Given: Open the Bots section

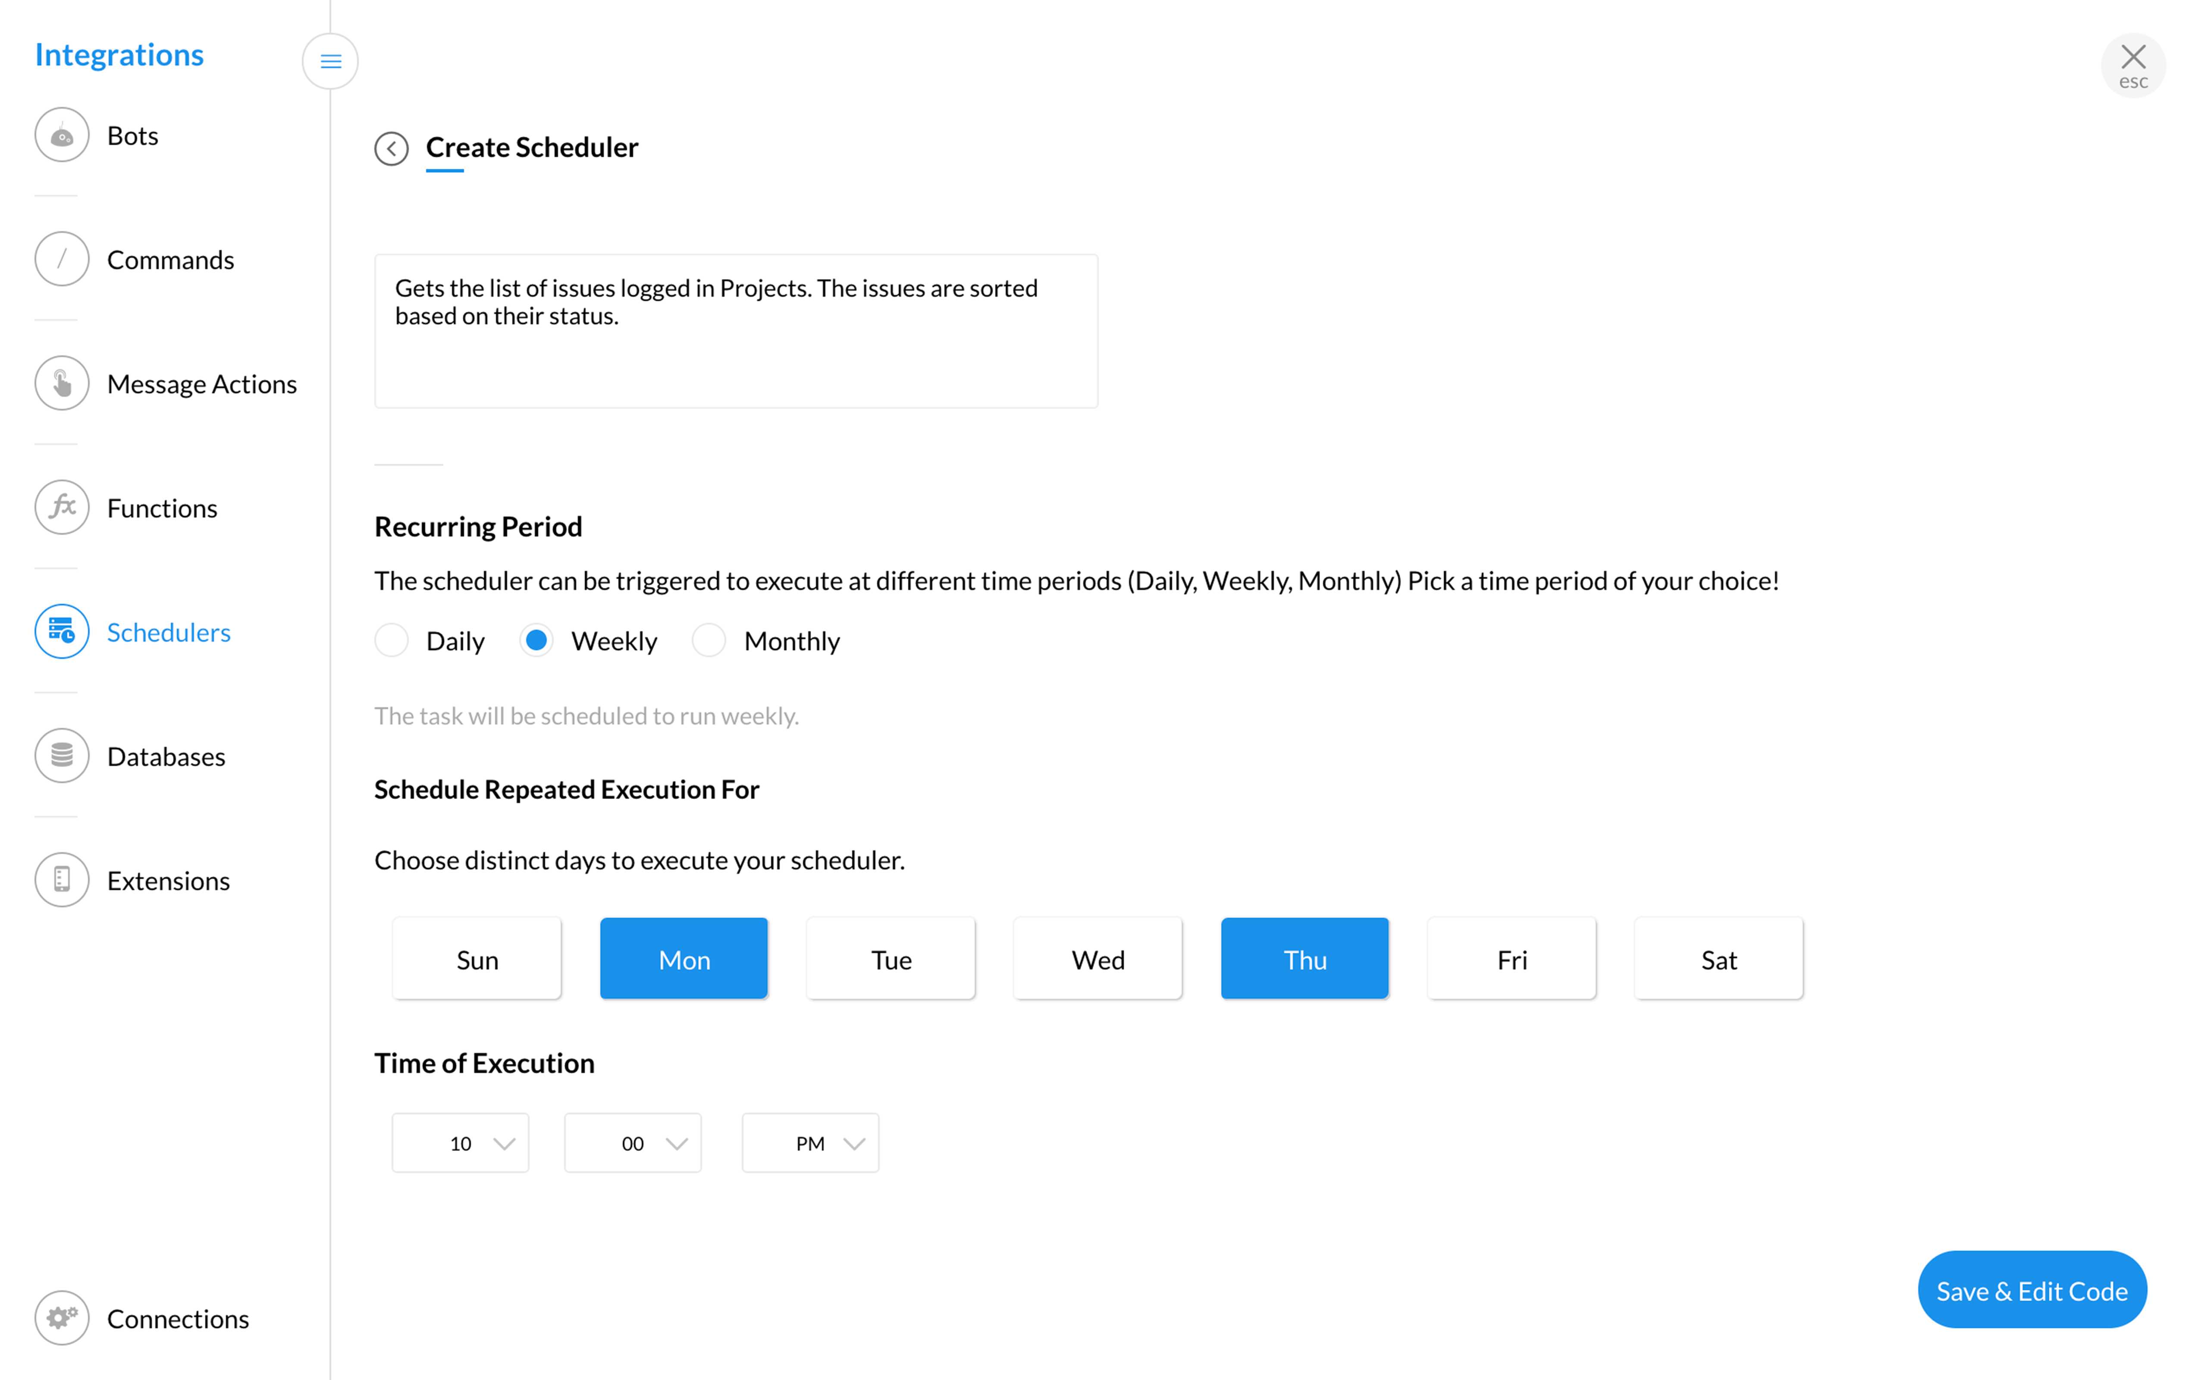Looking at the screenshot, I should pyautogui.click(x=61, y=134).
